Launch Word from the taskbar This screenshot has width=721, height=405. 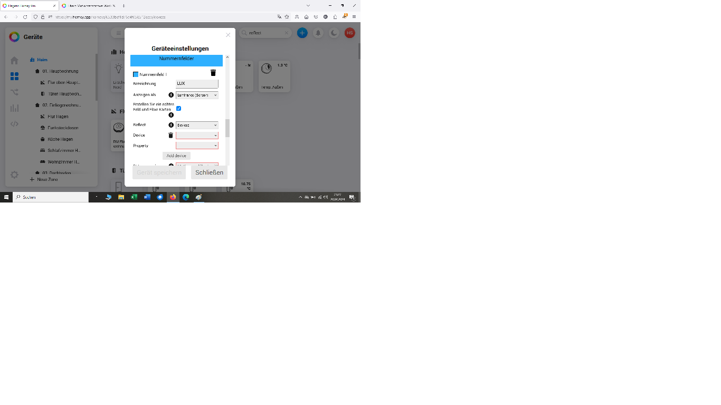147,197
